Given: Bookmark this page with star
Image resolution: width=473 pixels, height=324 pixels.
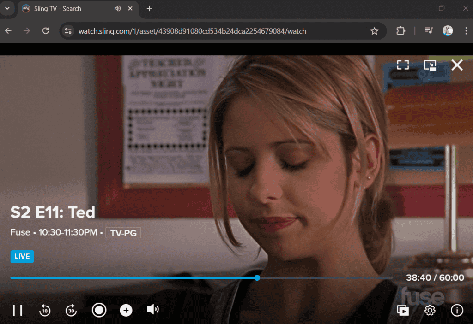Looking at the screenshot, I should click(x=374, y=31).
